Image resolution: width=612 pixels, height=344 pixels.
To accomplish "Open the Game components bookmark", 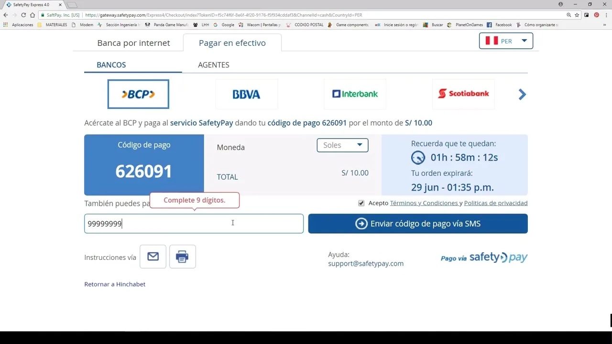I will 348,25.
